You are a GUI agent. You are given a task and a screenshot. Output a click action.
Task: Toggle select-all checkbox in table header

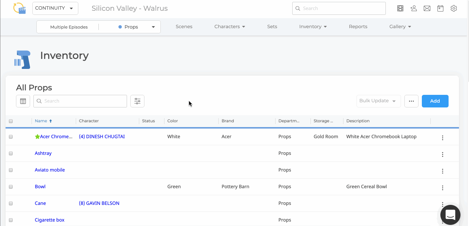coord(11,121)
